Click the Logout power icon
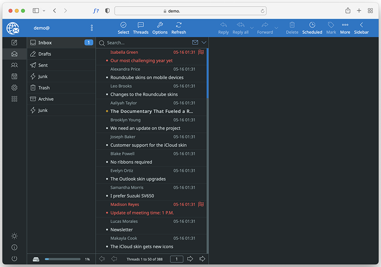Viewport: 381px width, 267px height. [x=14, y=258]
